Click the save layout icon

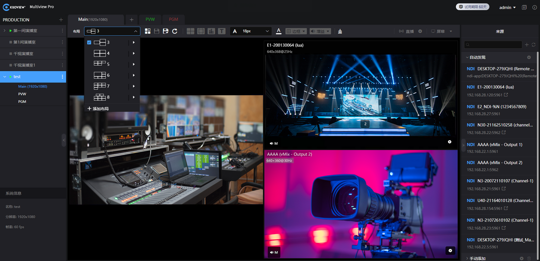tap(157, 31)
